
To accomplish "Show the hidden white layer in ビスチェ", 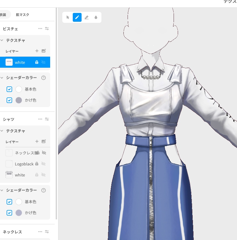I will pos(44,62).
